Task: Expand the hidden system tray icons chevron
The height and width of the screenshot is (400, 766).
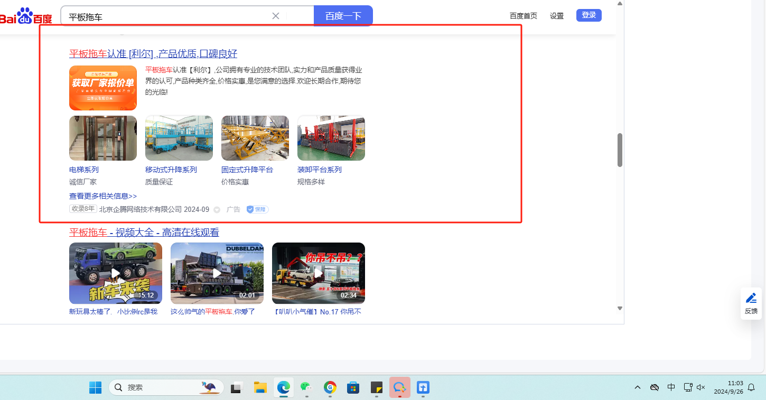Action: click(x=638, y=387)
